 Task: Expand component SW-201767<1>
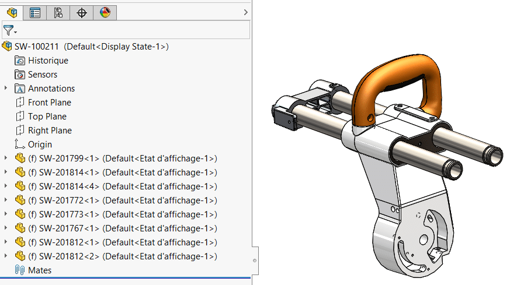pyautogui.click(x=5, y=227)
